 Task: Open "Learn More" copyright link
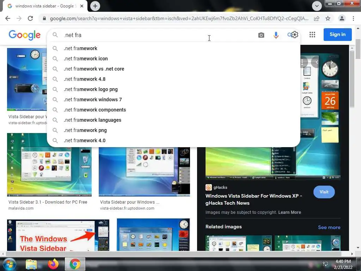(289, 212)
